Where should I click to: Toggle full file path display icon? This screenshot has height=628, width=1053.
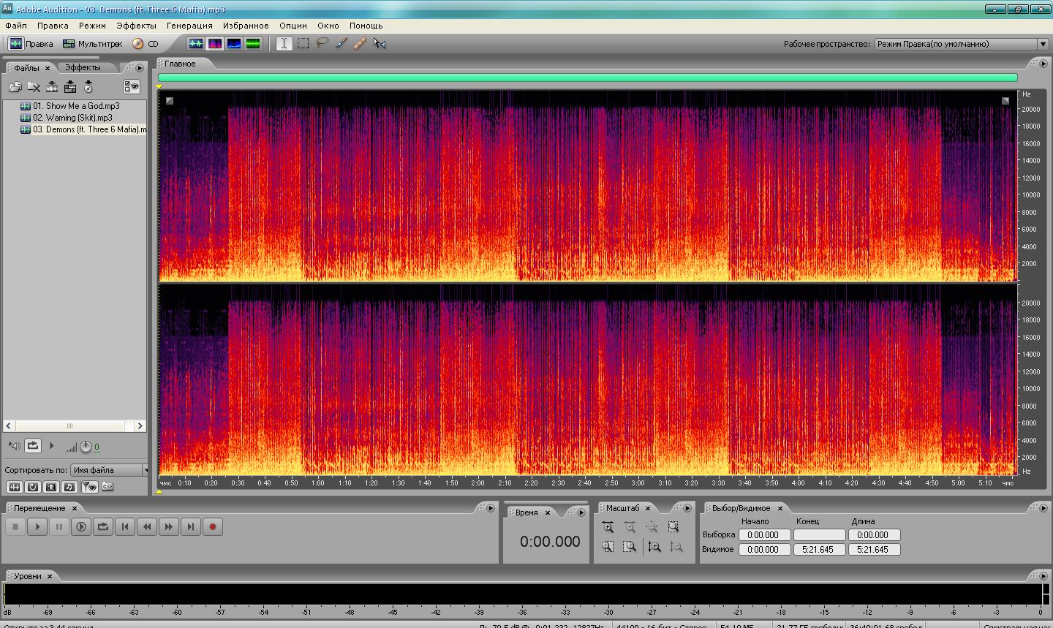107,487
